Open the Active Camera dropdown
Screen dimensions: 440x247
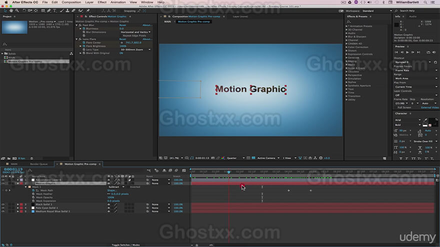268,158
